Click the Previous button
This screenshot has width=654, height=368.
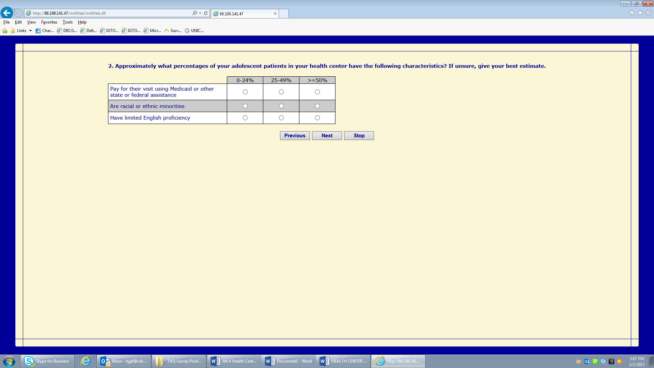tap(295, 136)
